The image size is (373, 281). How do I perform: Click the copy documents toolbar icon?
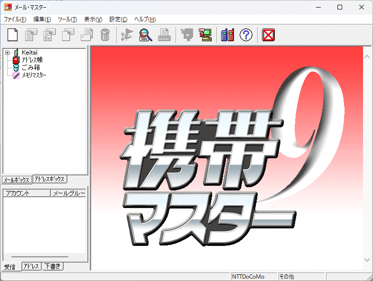[x=87, y=35]
